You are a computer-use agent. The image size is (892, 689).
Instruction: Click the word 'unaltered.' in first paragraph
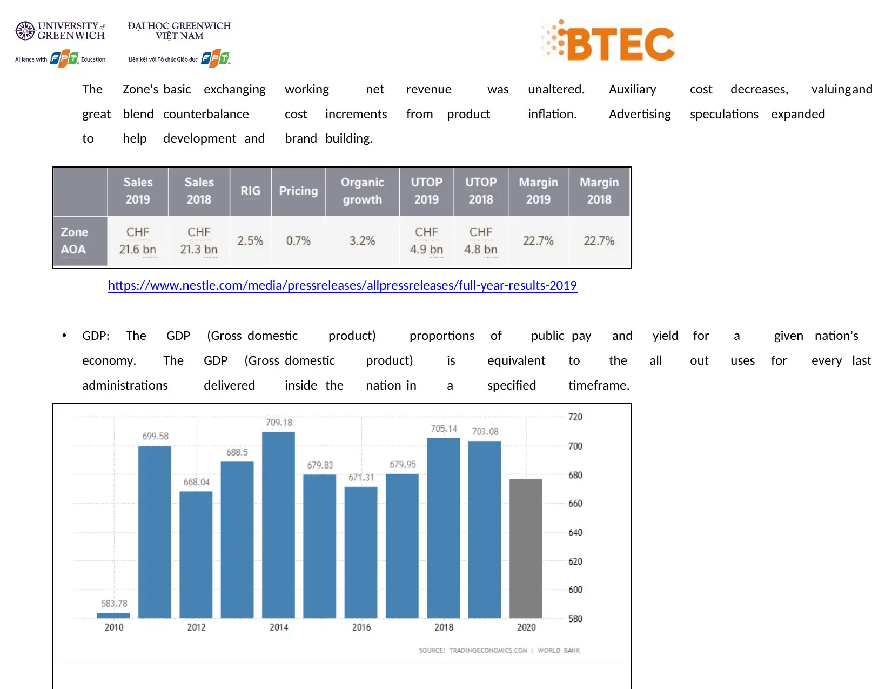(556, 89)
